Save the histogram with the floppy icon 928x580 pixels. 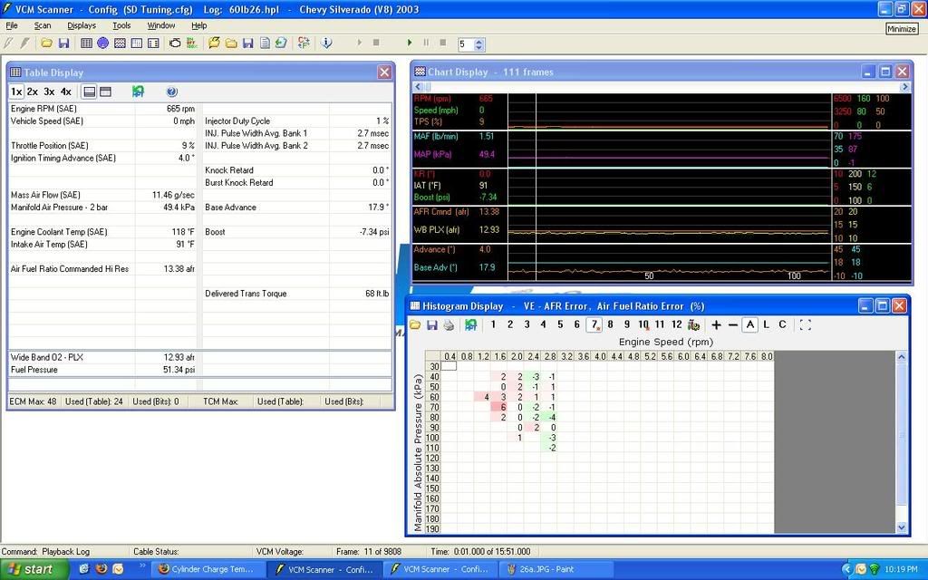(x=431, y=324)
